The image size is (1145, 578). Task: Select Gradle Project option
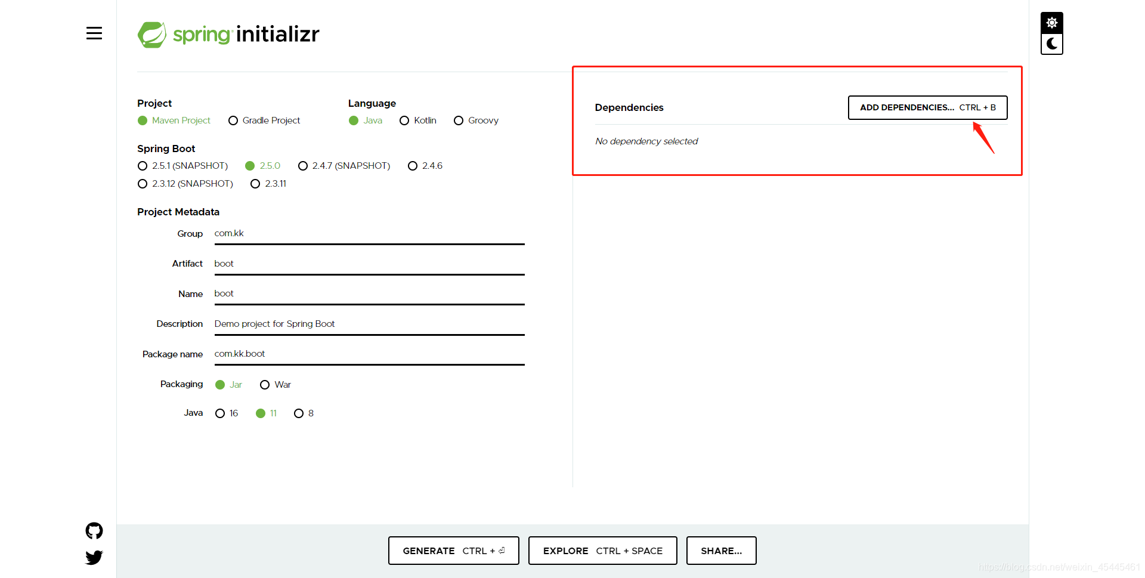[264, 120]
